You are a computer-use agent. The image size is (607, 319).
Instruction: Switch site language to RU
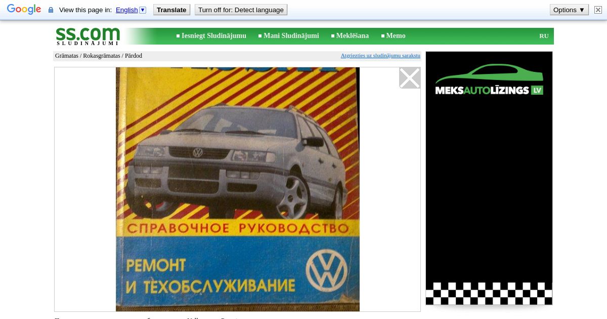pyautogui.click(x=544, y=36)
